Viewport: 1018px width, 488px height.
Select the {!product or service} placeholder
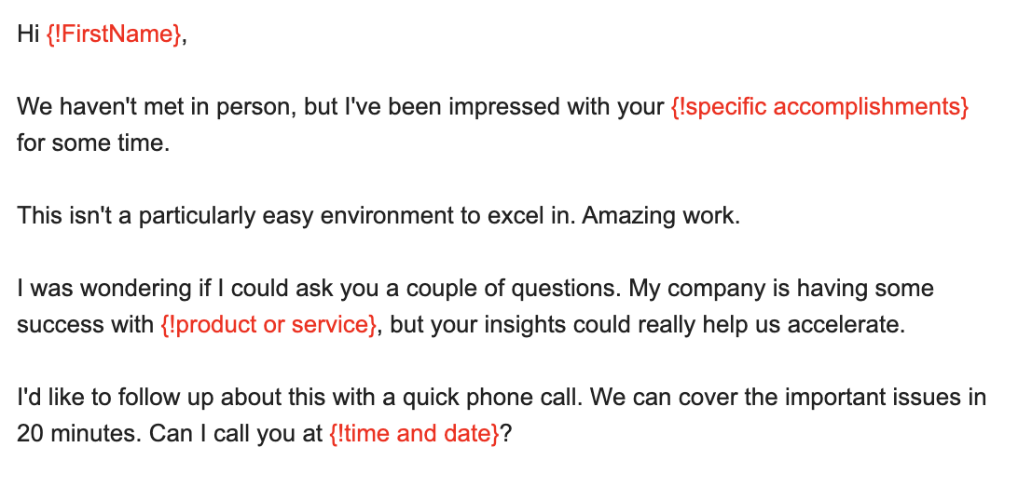pos(268,325)
